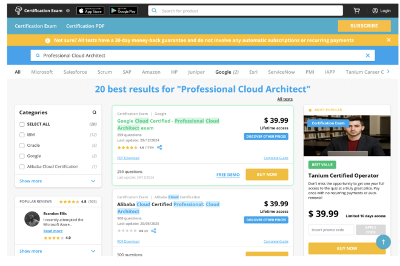Viewport: 400px width, 266px height.
Task: Discover other prices for Alibaba exam
Action: [x=266, y=219]
